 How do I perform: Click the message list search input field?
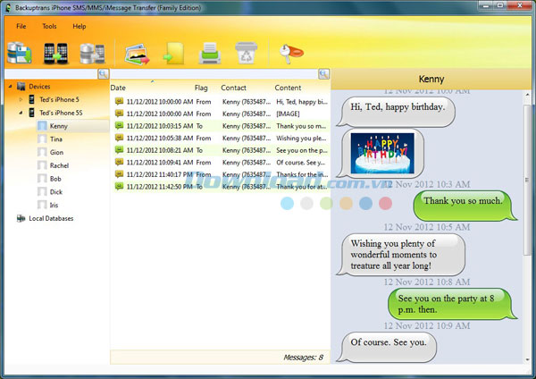click(x=214, y=73)
